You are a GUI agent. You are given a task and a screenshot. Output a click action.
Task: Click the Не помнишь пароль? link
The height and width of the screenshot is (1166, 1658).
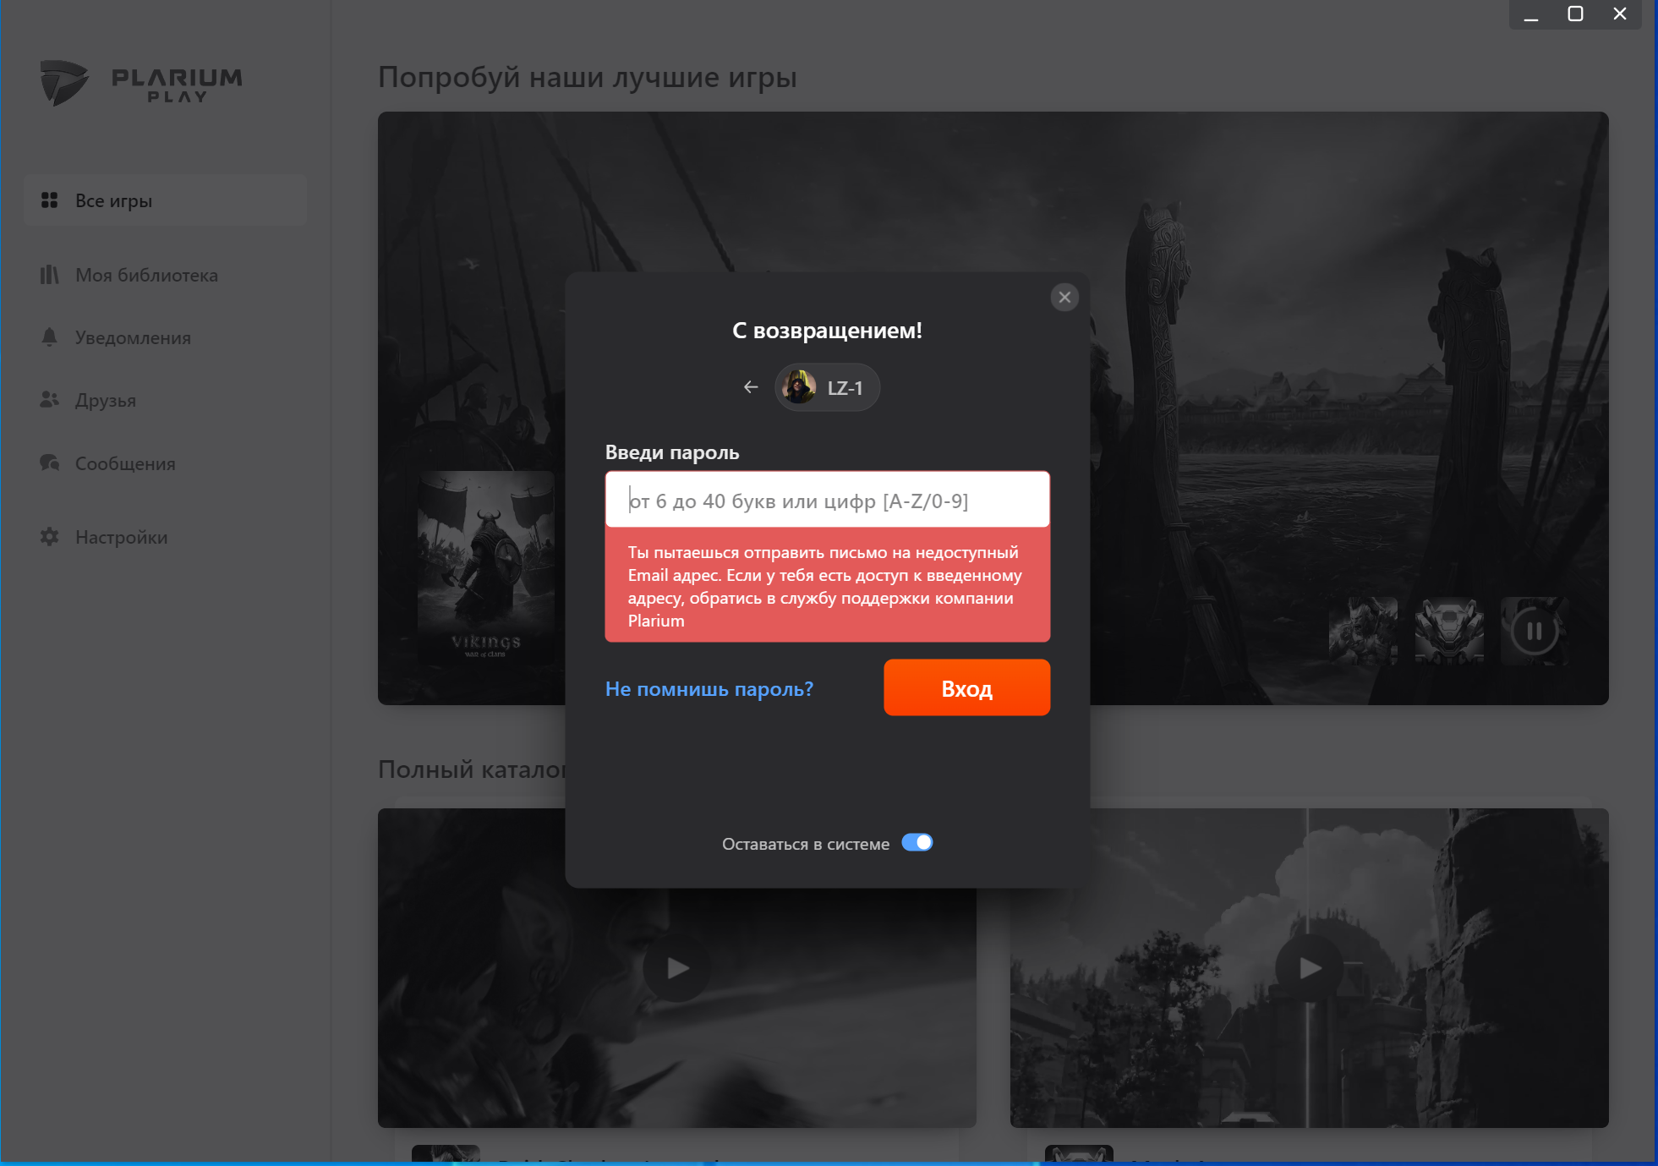click(709, 689)
